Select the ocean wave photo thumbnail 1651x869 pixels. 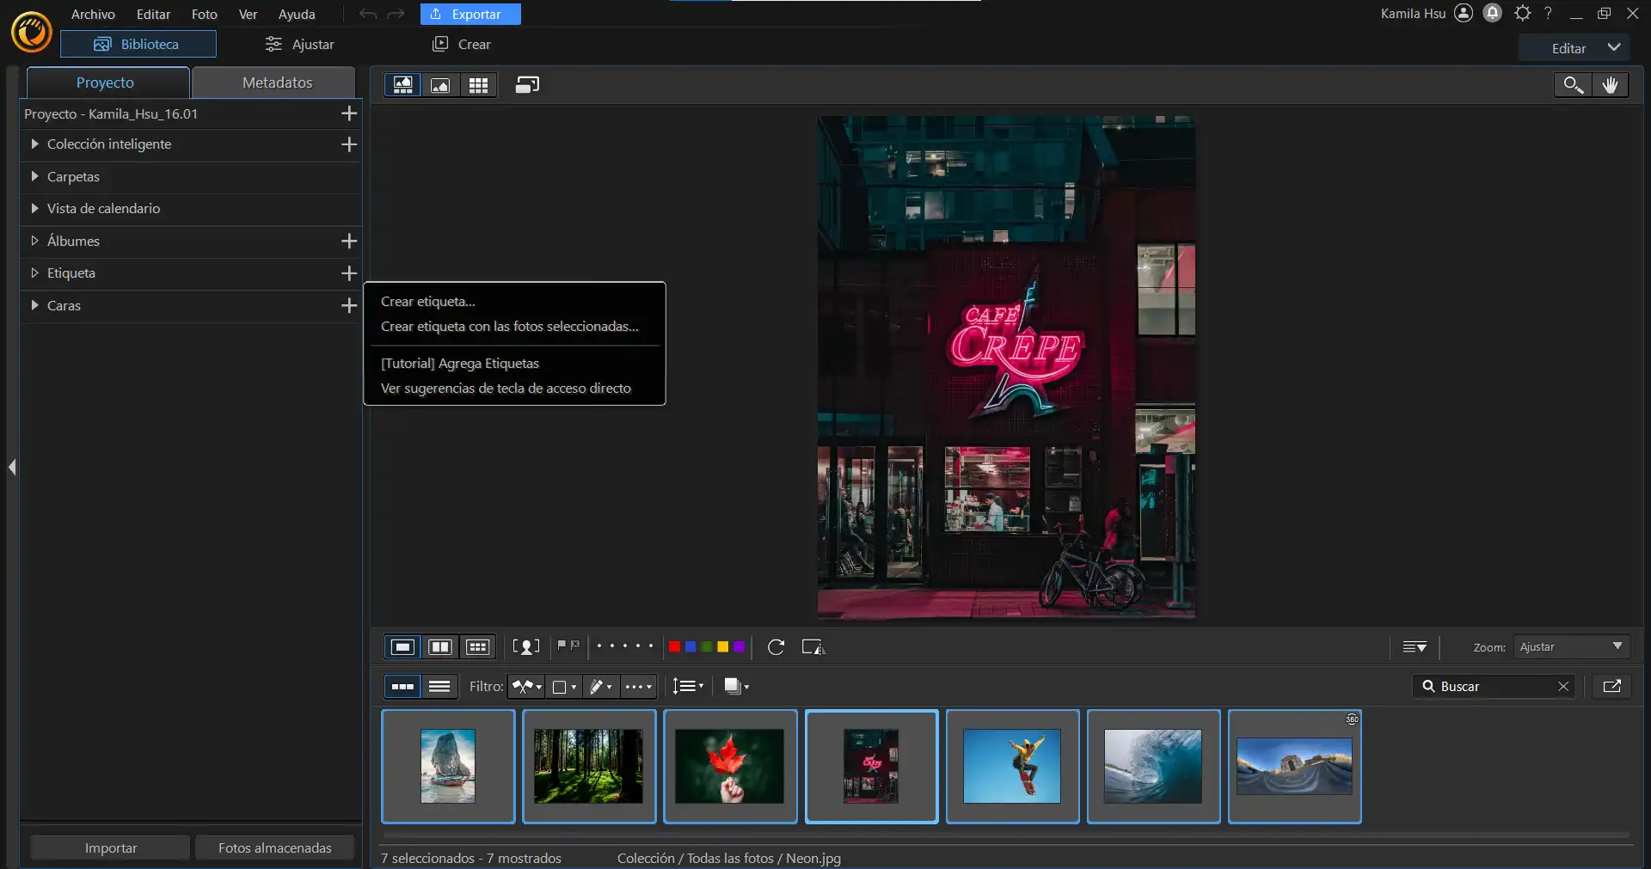(1153, 767)
